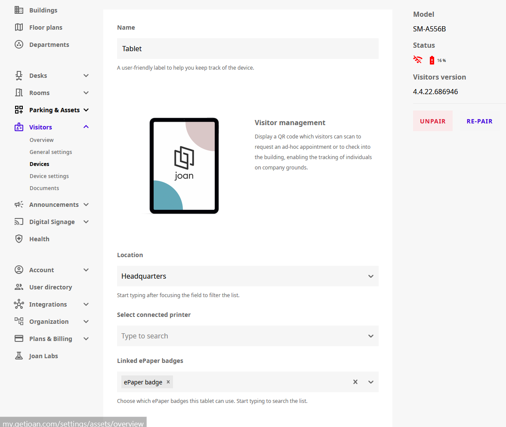The height and width of the screenshot is (427, 506).
Task: Select the Visitors version number 4.4.22.686946
Action: pyautogui.click(x=435, y=92)
